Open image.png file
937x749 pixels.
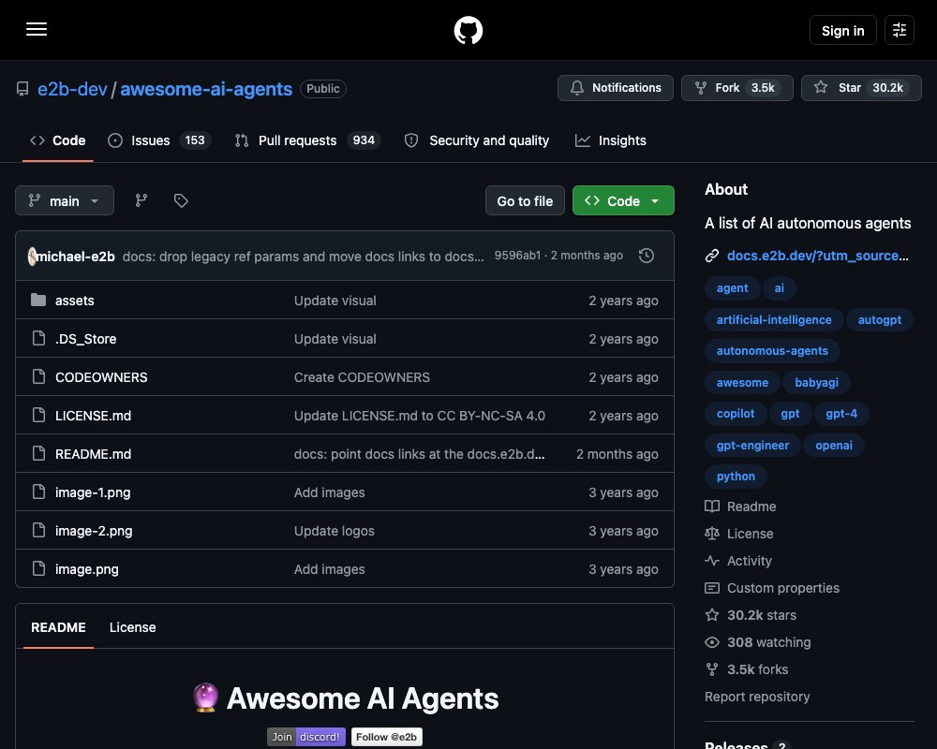pos(86,569)
